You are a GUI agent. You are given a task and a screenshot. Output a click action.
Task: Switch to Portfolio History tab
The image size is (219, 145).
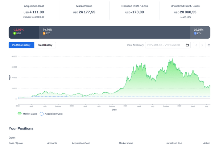[x=21, y=45]
